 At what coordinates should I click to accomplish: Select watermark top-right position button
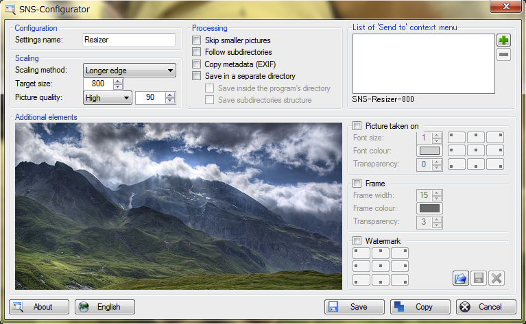point(400,253)
